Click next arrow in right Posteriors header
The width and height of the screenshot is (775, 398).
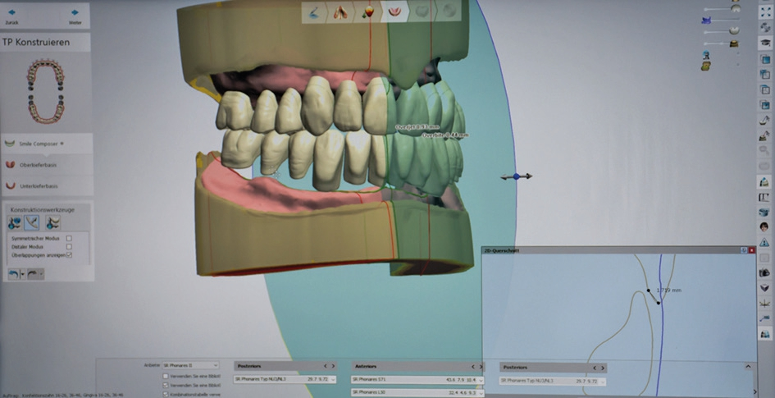[602, 368]
